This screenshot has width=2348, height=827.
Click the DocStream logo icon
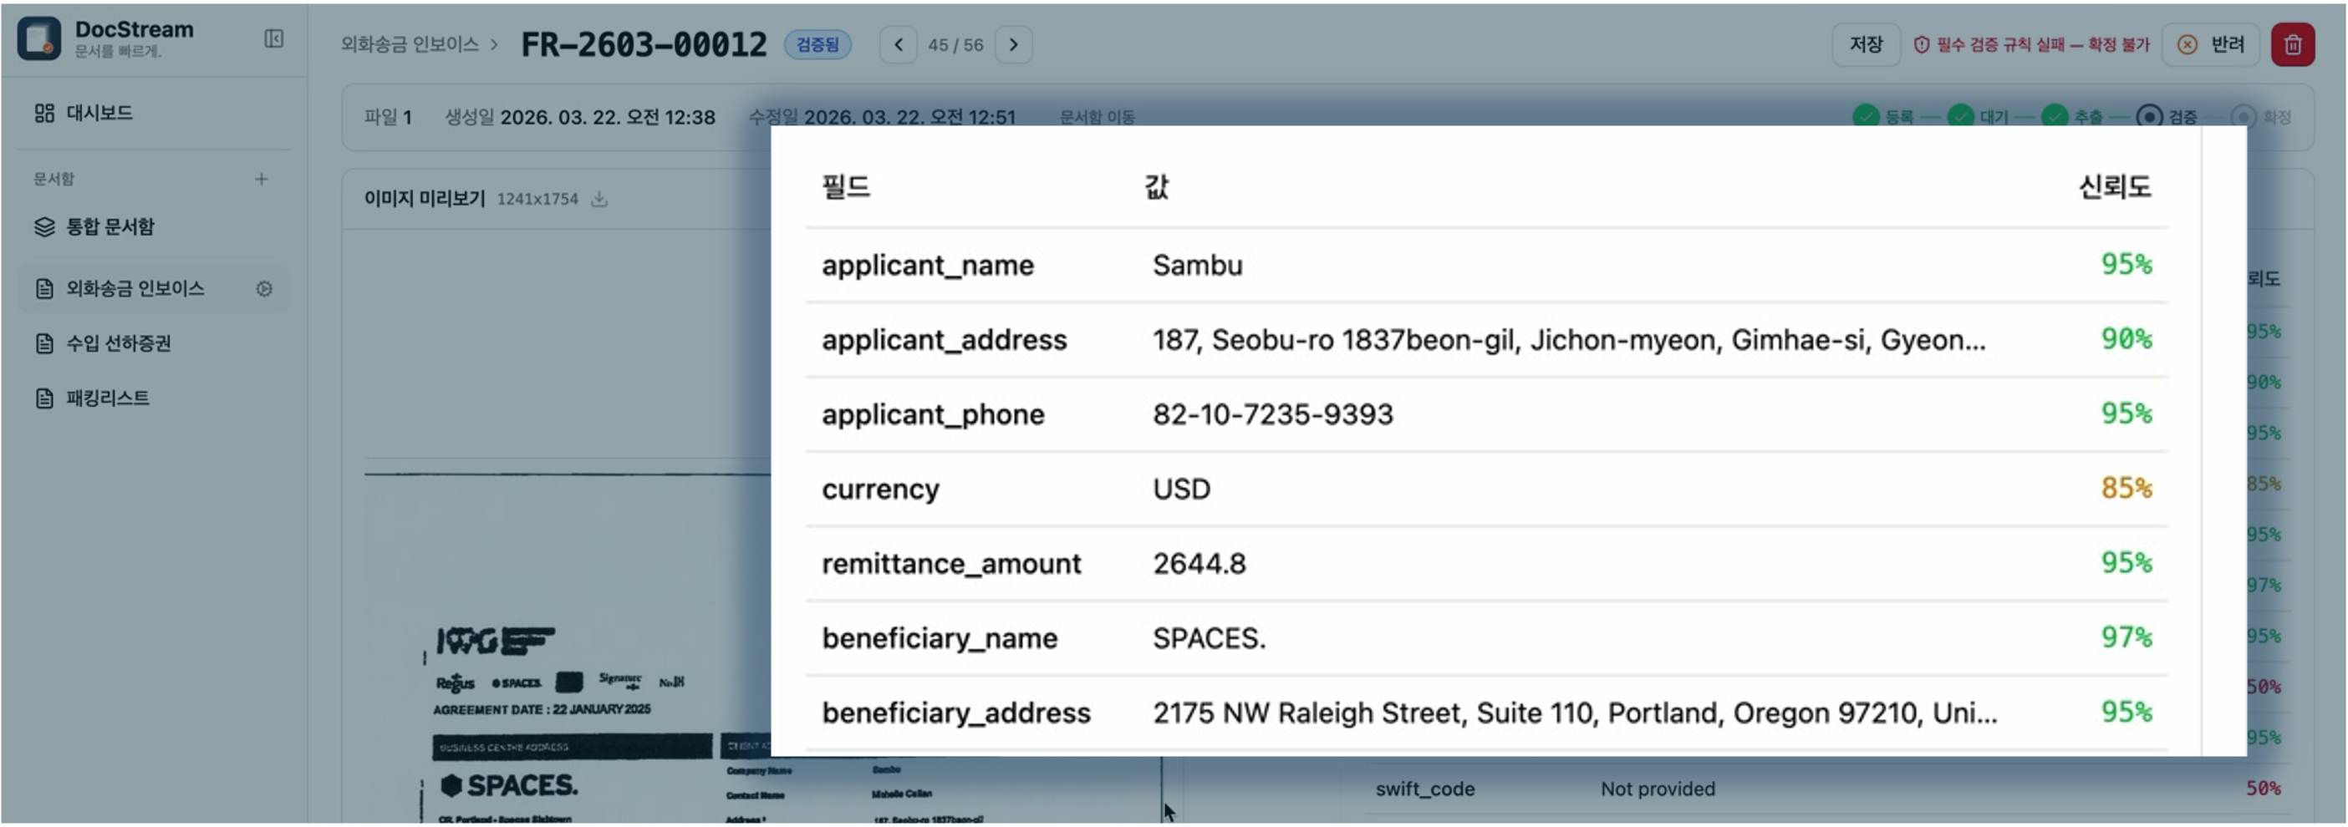pyautogui.click(x=39, y=38)
